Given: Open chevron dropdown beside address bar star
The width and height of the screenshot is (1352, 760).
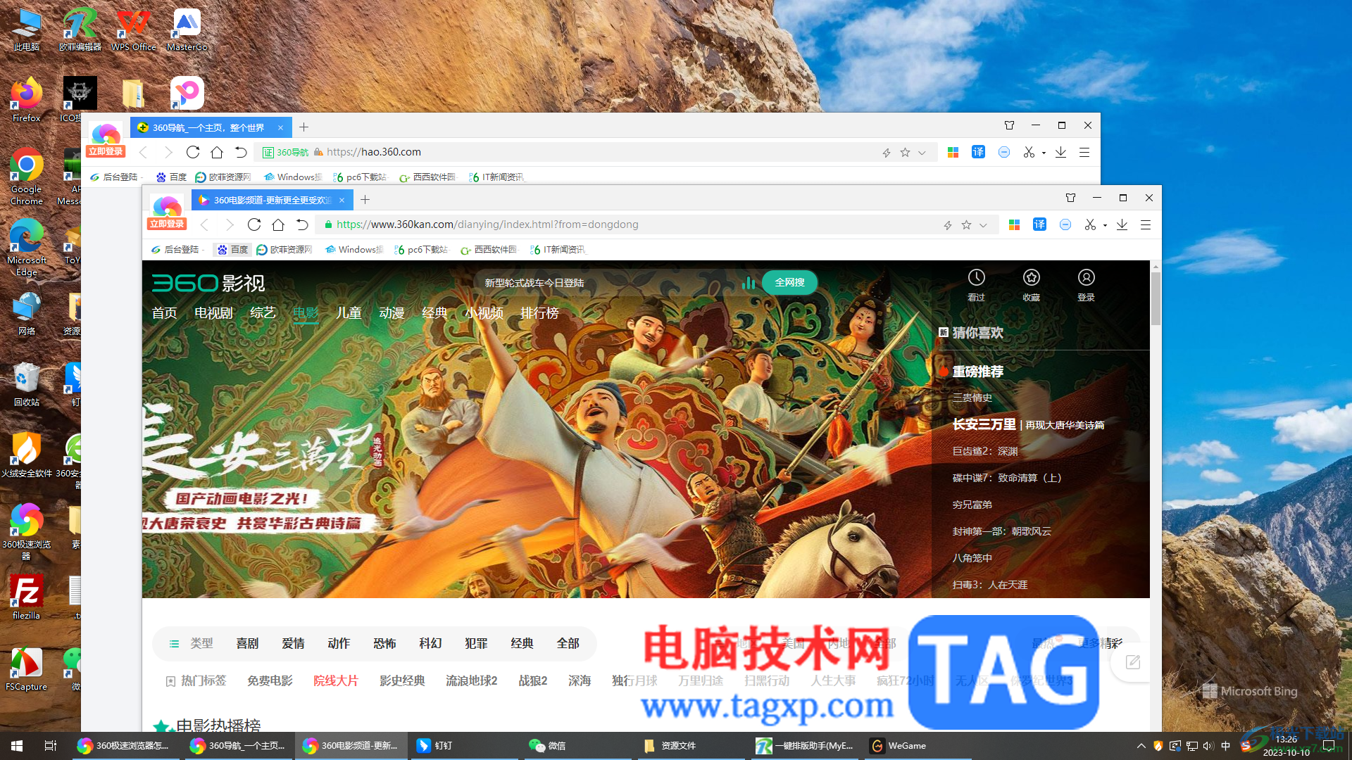Looking at the screenshot, I should pos(984,224).
